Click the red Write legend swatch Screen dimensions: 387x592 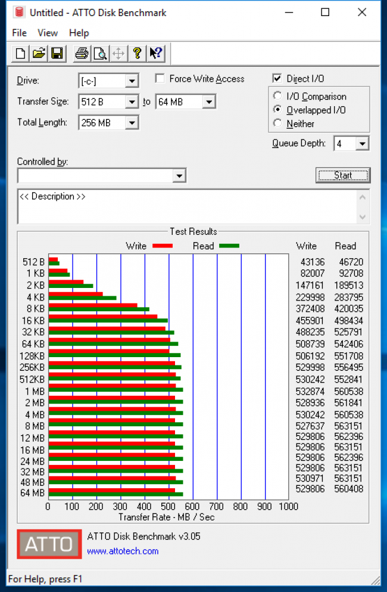point(163,246)
